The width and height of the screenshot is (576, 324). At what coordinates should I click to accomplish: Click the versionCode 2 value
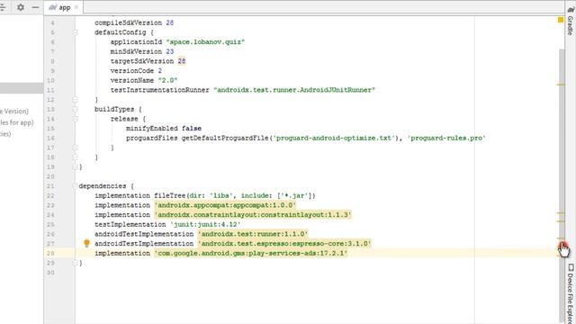[160, 70]
